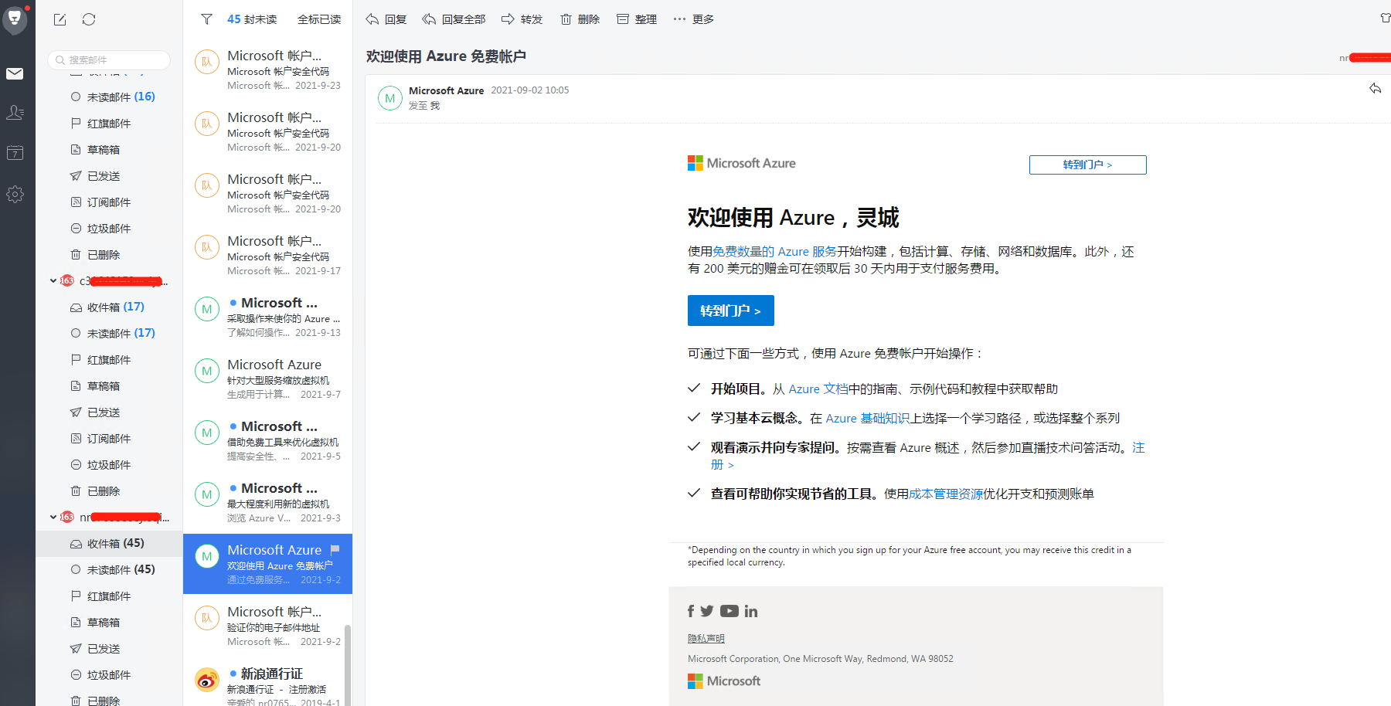Click the outlined 转到门户 button at top
The image size is (1391, 706).
coord(1087,165)
